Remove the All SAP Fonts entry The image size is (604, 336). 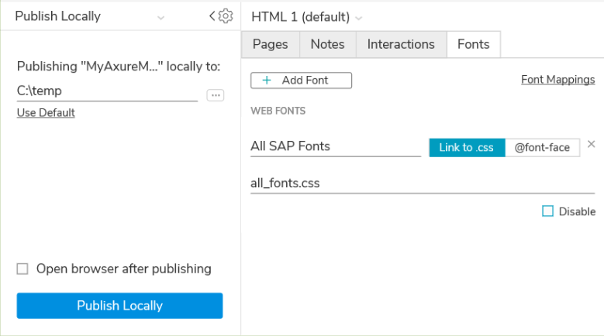[x=592, y=144]
